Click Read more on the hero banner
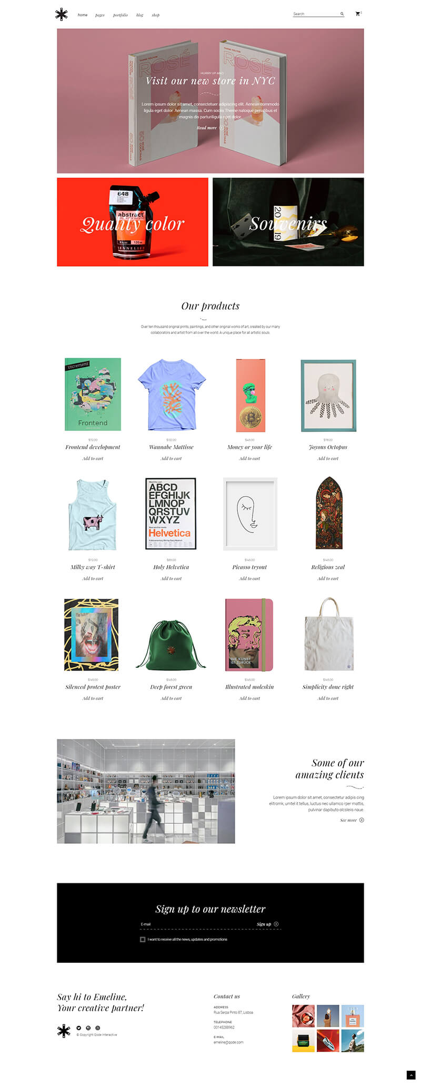Screen dimensions: 421x1085 [x=207, y=128]
